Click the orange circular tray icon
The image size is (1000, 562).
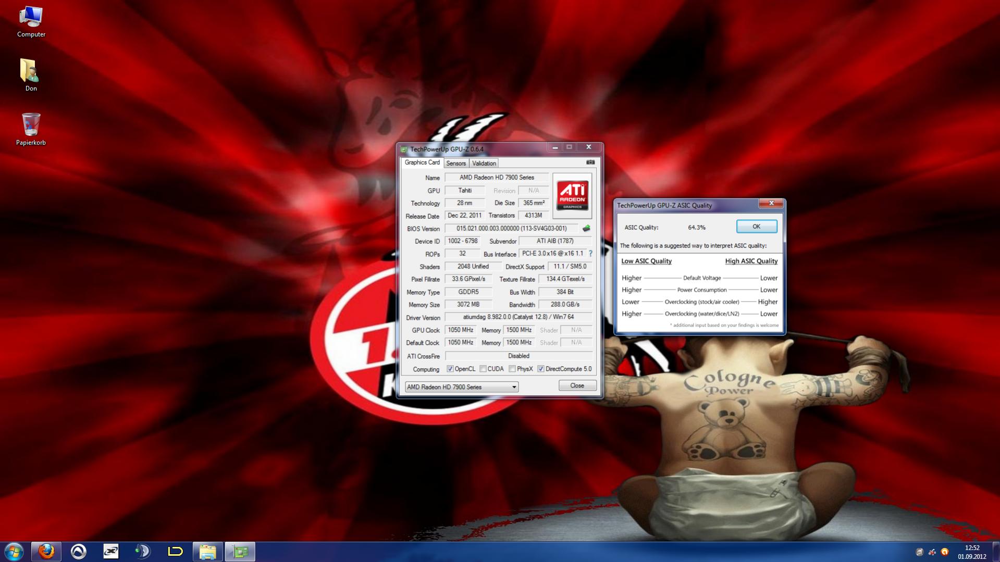click(x=944, y=552)
